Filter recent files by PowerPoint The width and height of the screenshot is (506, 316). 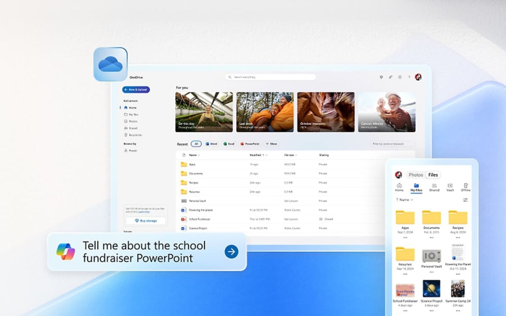[250, 144]
